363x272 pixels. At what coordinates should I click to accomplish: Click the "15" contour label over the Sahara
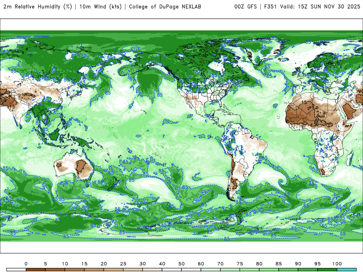304,102
